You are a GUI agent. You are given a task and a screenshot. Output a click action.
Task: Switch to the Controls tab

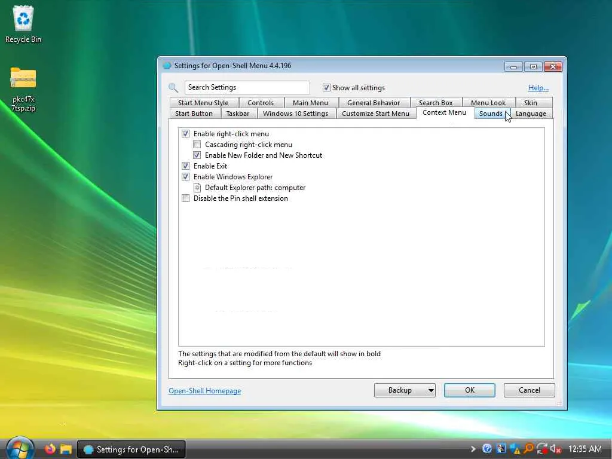[x=261, y=103]
